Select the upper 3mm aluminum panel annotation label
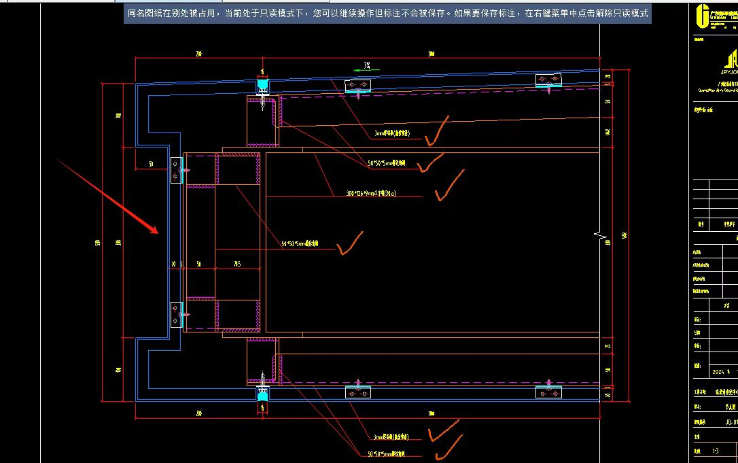 [x=392, y=133]
